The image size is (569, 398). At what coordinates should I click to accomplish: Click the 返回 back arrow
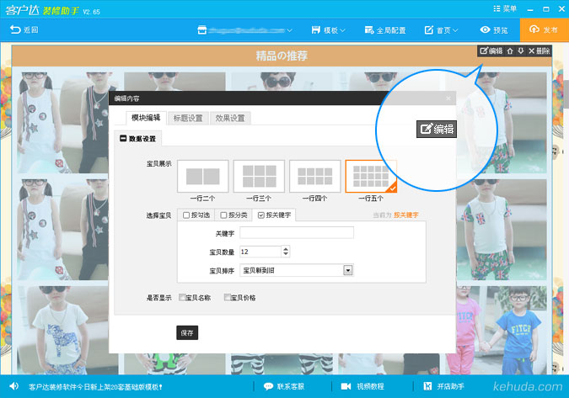pyautogui.click(x=24, y=29)
